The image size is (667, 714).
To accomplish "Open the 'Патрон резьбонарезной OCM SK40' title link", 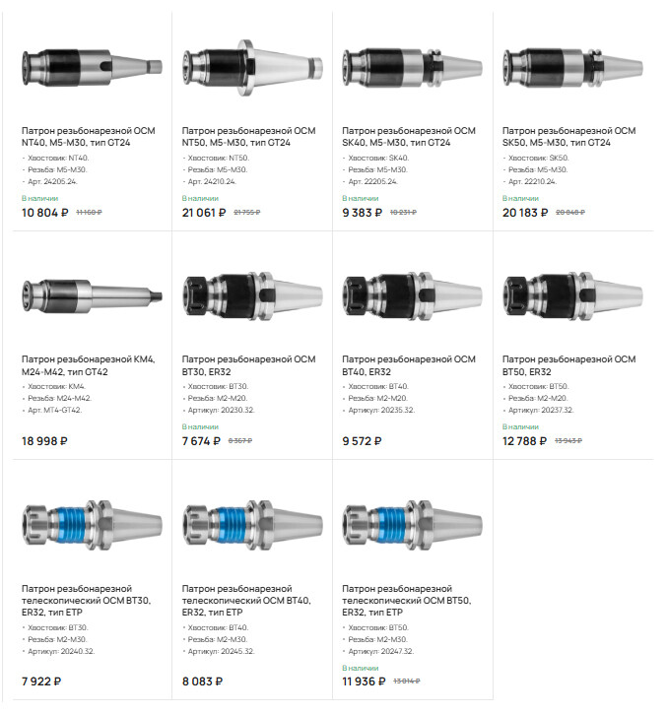I will click(x=409, y=137).
